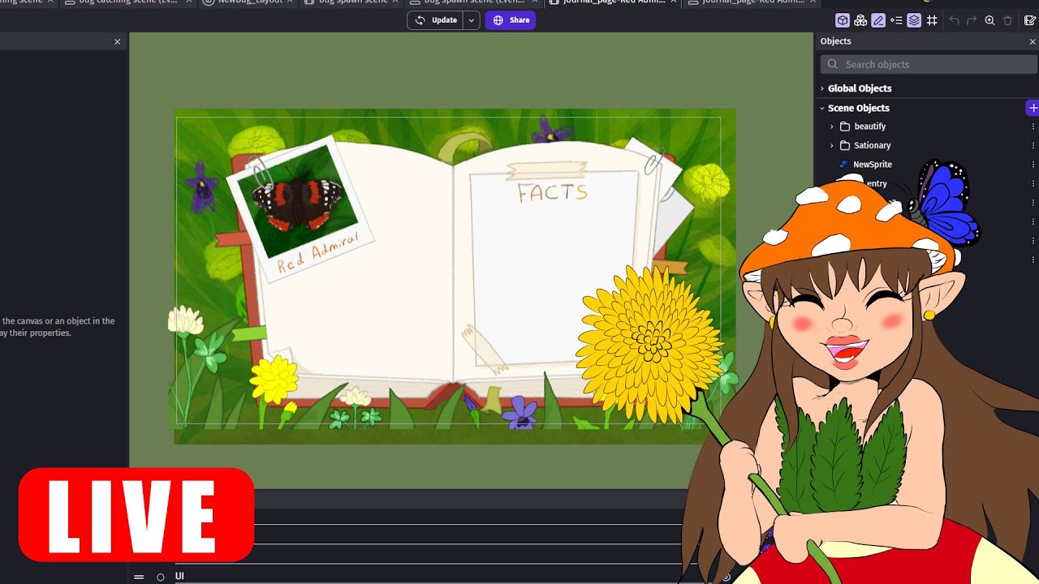Add a new scene object with plus
Screen dimensions: 1039x584
click(x=1033, y=108)
